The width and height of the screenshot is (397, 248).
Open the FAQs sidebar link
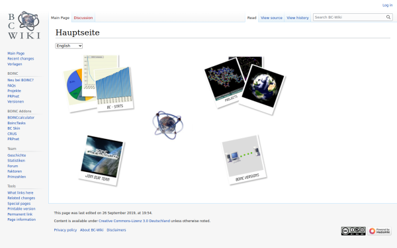point(11,85)
